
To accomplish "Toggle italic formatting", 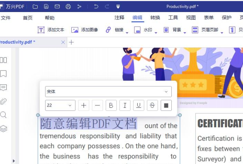I will point(125,105).
